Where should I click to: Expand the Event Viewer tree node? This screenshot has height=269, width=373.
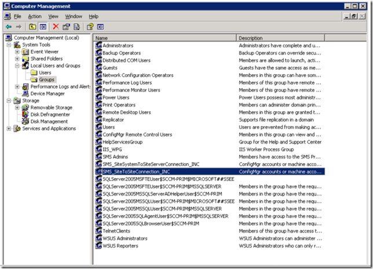click(17, 51)
